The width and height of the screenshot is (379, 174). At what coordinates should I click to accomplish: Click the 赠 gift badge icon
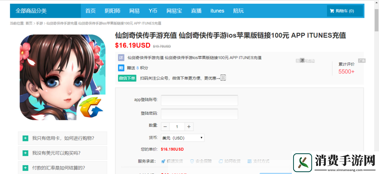[x=121, y=68]
